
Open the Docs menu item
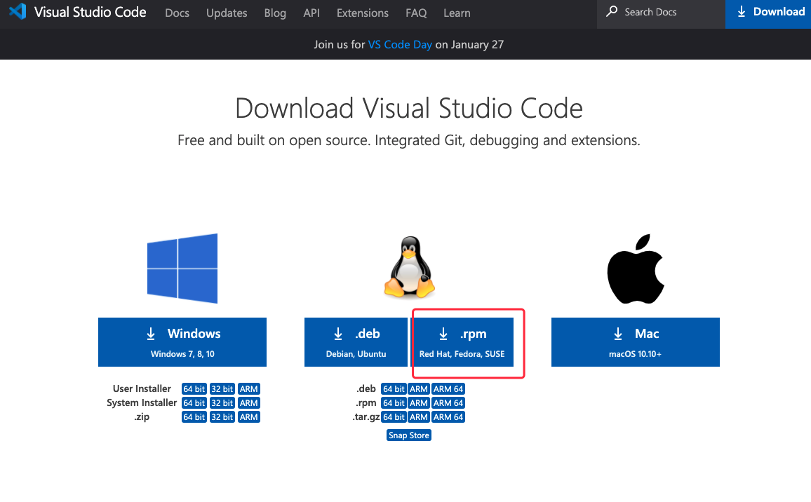[x=177, y=13]
